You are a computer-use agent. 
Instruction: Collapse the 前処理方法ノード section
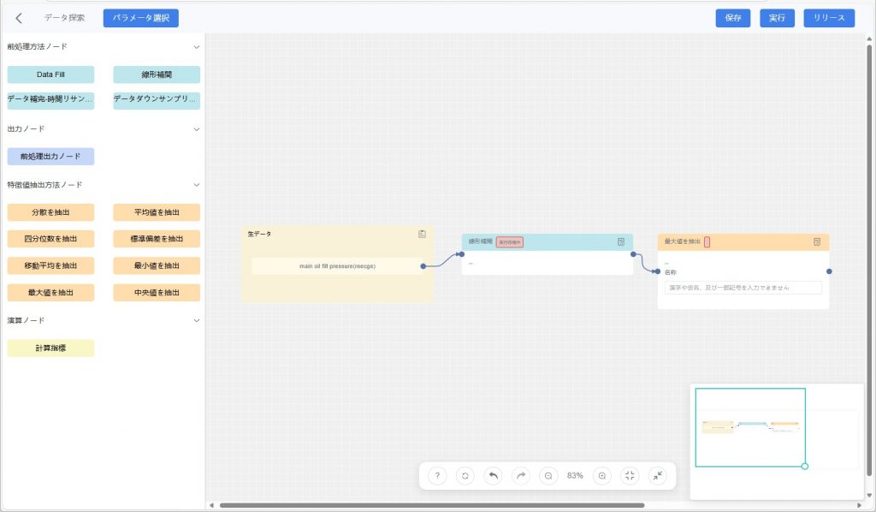[196, 47]
